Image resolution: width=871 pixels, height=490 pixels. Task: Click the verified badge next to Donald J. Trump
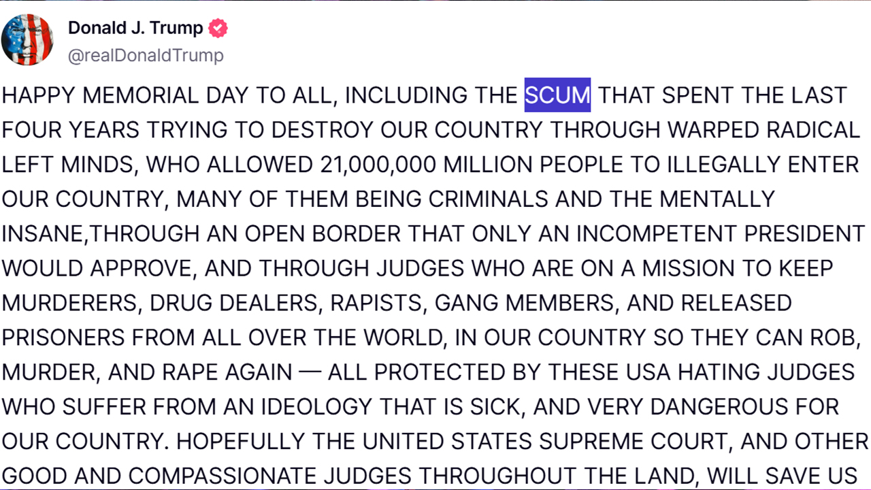pyautogui.click(x=218, y=28)
